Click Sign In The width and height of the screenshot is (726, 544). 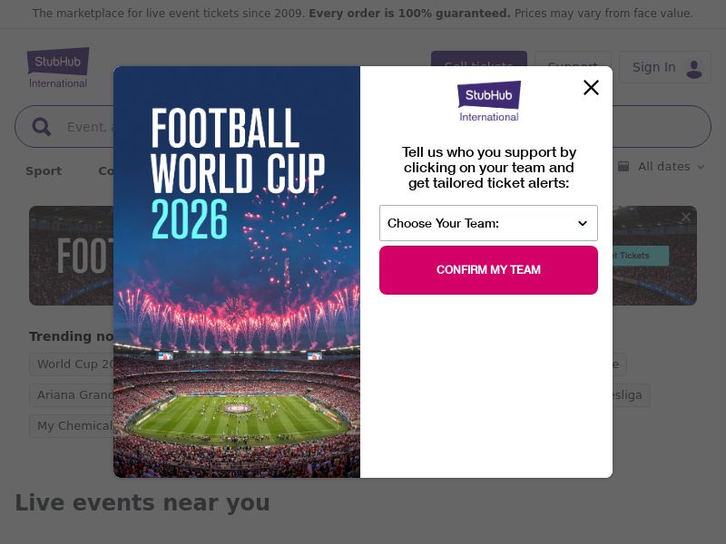(x=653, y=67)
